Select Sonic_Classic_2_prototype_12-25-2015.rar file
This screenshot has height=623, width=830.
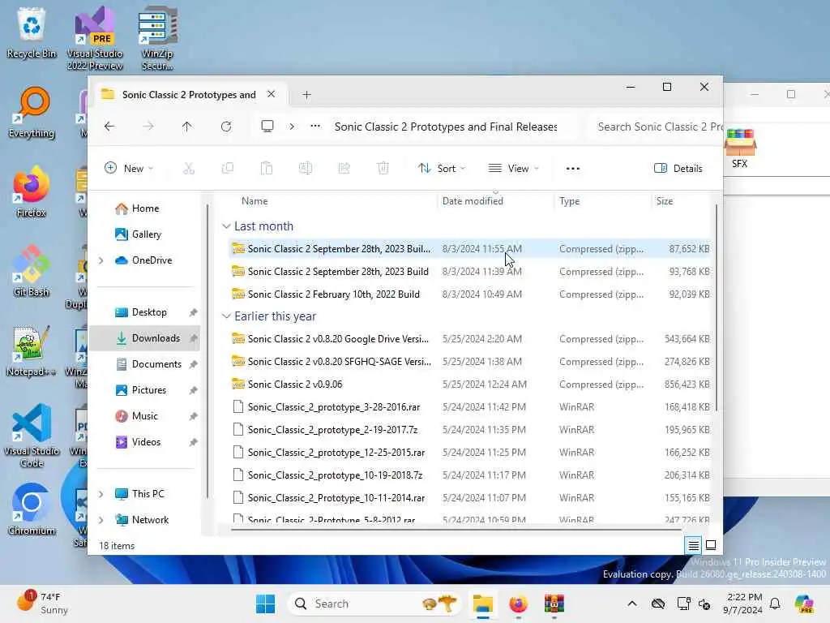[469, 453]
